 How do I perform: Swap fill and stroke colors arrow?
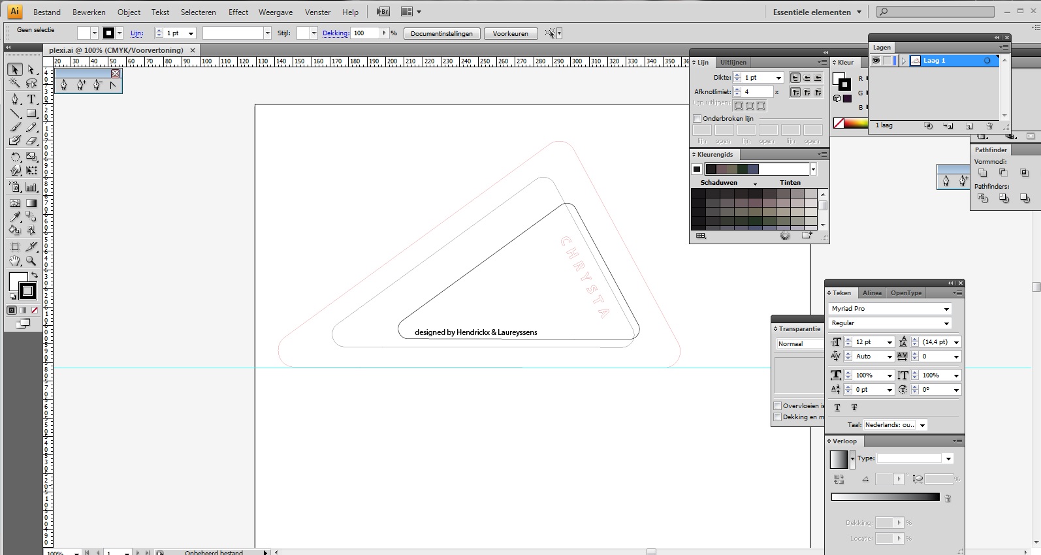point(35,276)
